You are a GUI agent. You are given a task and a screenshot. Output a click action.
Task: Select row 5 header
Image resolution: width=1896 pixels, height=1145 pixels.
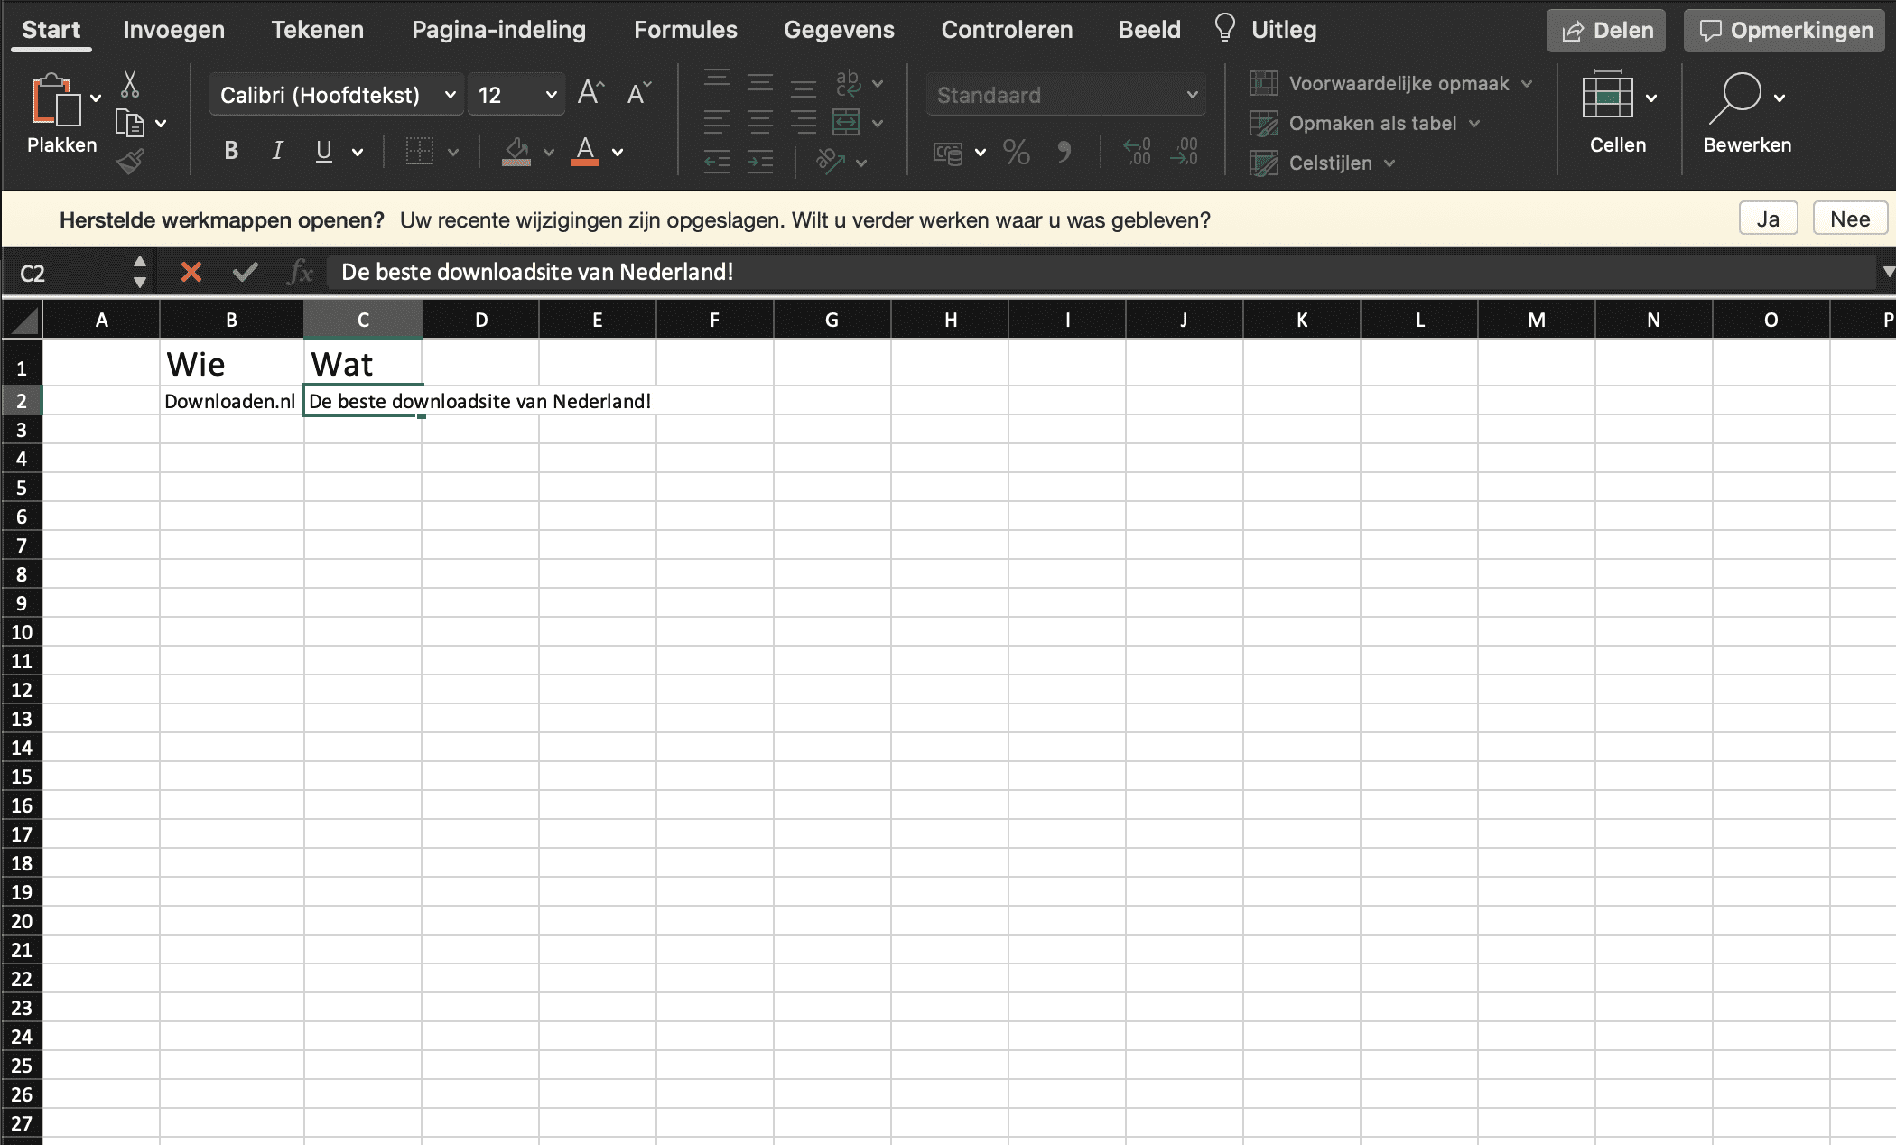click(22, 489)
